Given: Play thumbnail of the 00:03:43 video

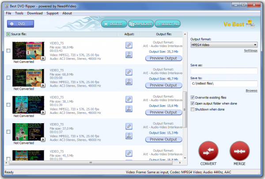Looking at the screenshot, I should click(43, 58).
